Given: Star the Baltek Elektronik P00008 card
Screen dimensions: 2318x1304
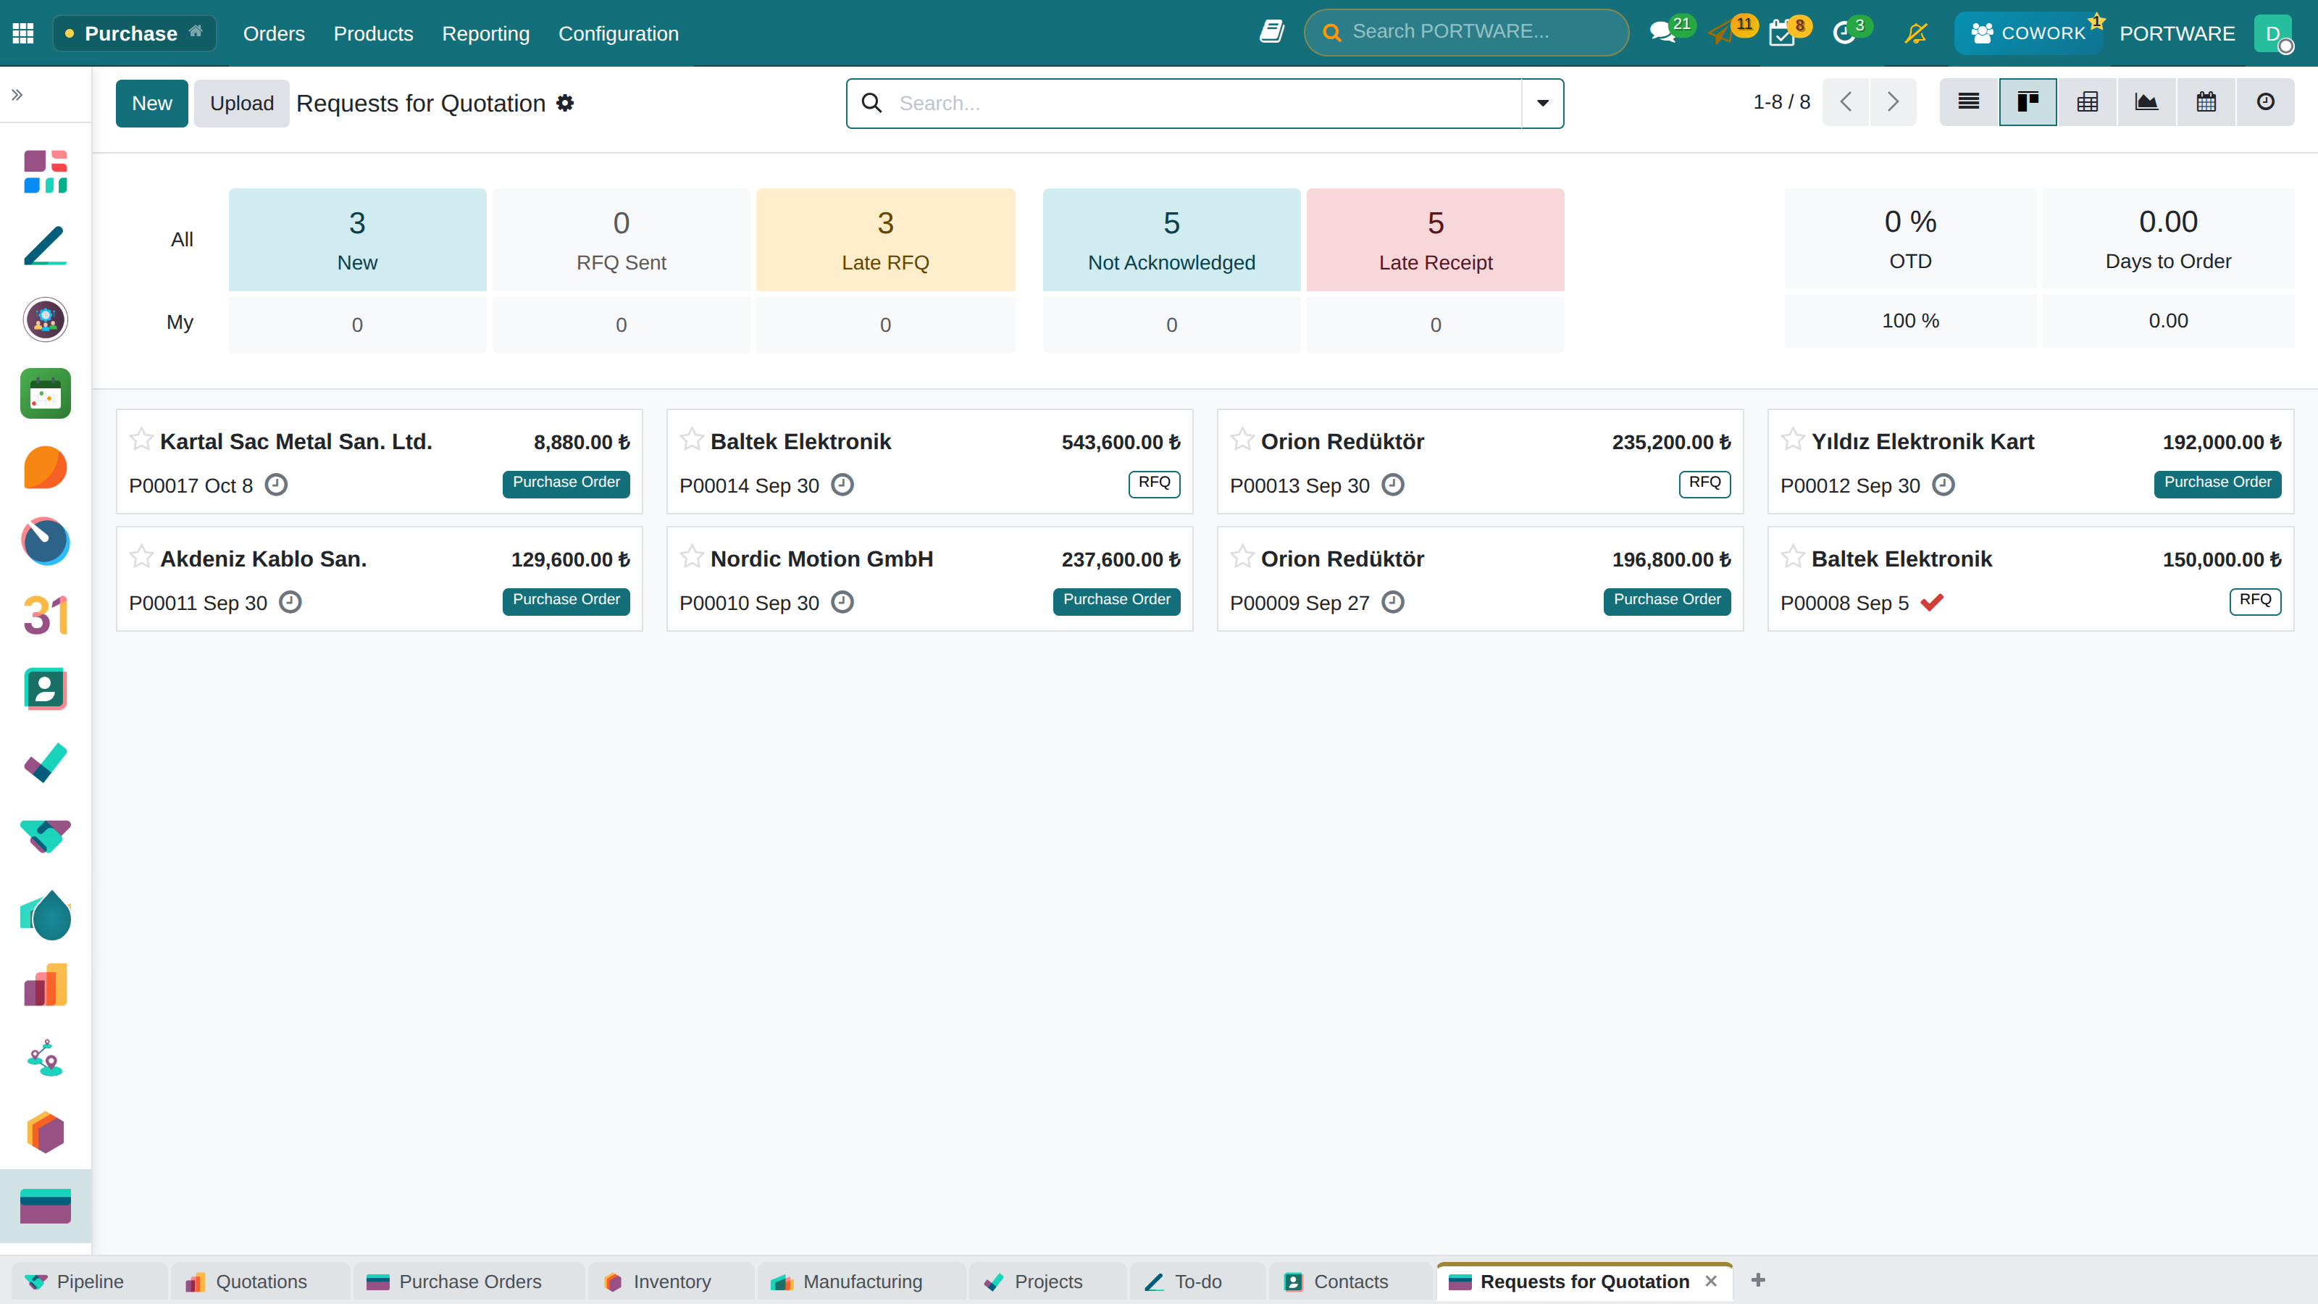Looking at the screenshot, I should tap(1794, 556).
